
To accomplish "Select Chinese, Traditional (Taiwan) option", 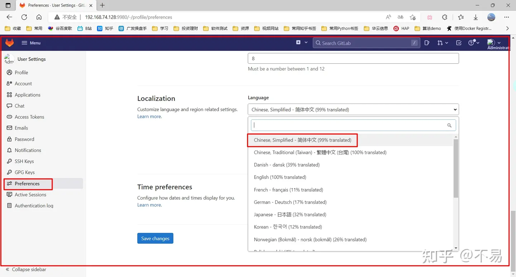I will click(x=350, y=152).
